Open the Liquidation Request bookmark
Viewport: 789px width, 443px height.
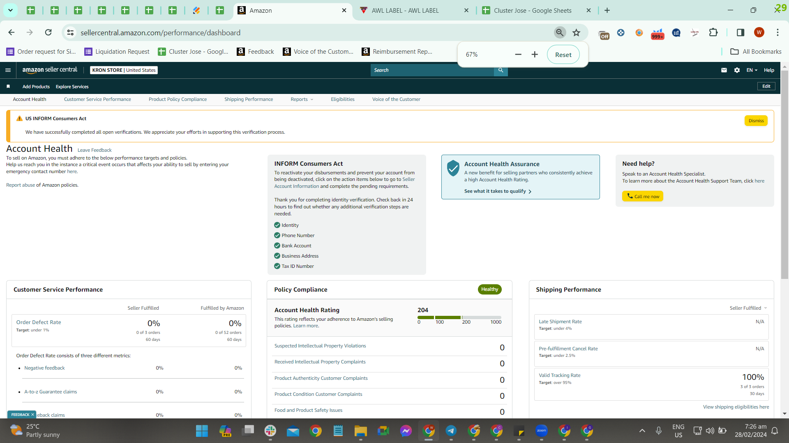coord(117,52)
